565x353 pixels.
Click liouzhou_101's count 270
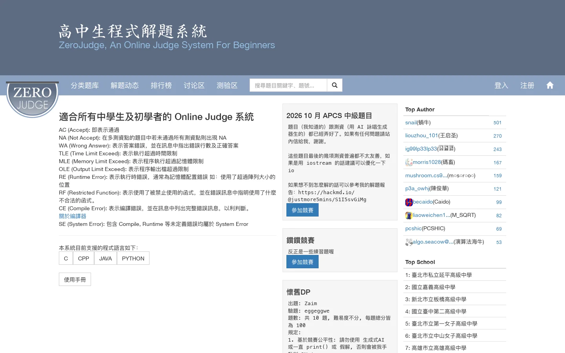coord(498,136)
